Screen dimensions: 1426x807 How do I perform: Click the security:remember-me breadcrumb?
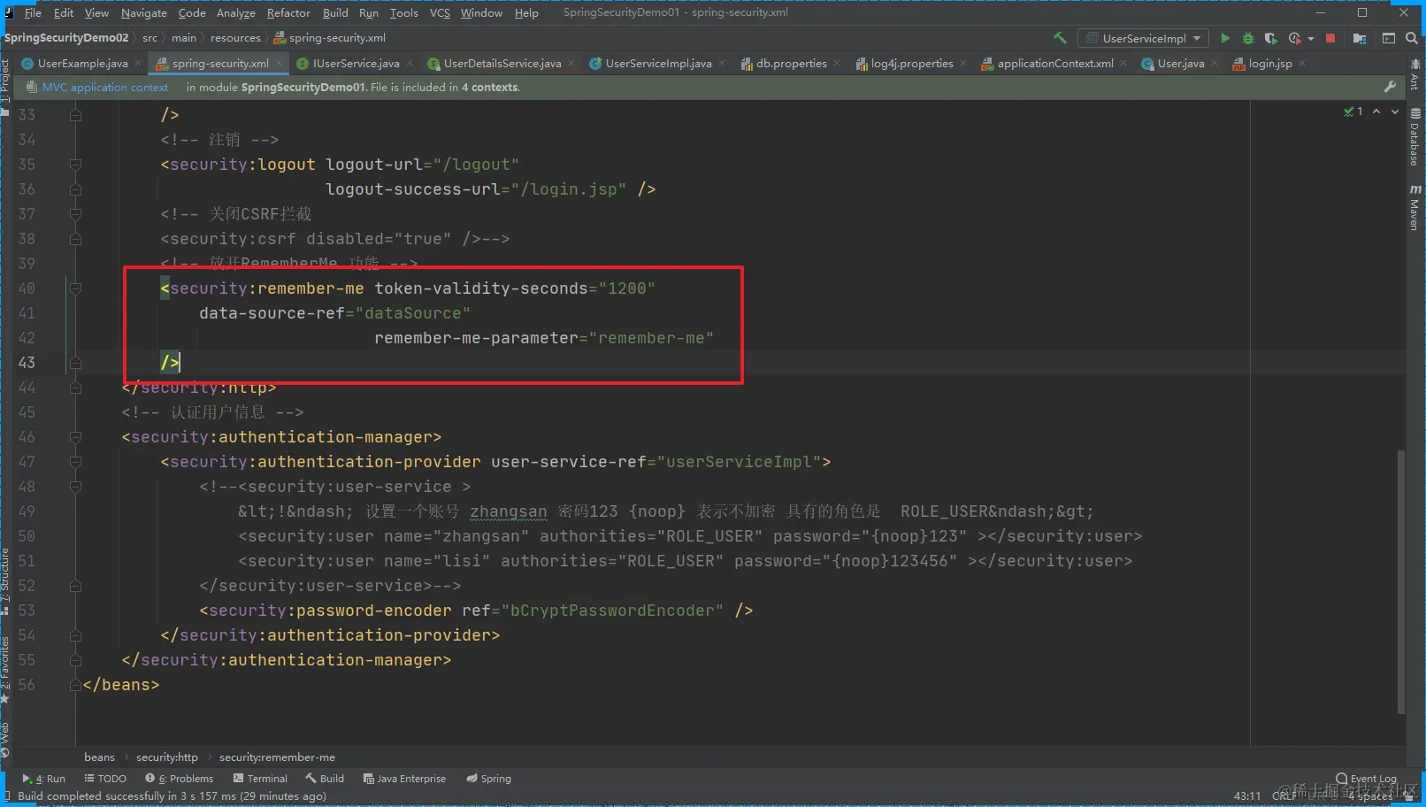pos(277,757)
